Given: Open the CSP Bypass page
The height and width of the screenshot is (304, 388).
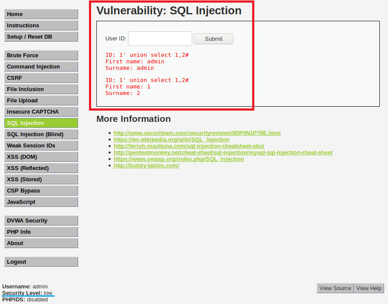Looking at the screenshot, I should tap(41, 191).
